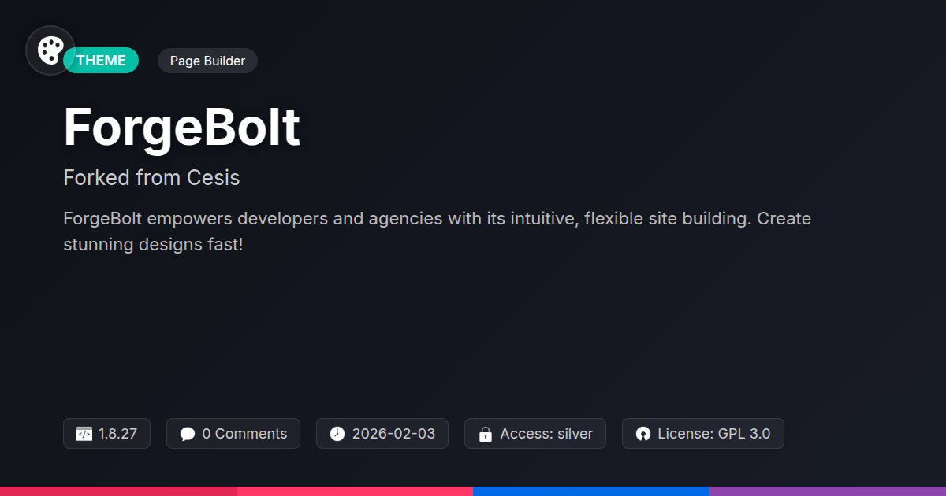Click the clock date icon
Viewport: 946px width, 496px height.
pos(337,434)
